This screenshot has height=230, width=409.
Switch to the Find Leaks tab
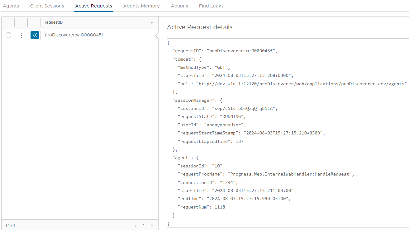(211, 6)
